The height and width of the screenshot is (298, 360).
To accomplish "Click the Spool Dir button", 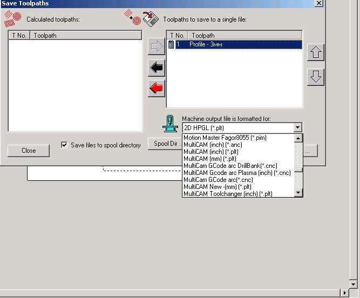I will point(165,144).
